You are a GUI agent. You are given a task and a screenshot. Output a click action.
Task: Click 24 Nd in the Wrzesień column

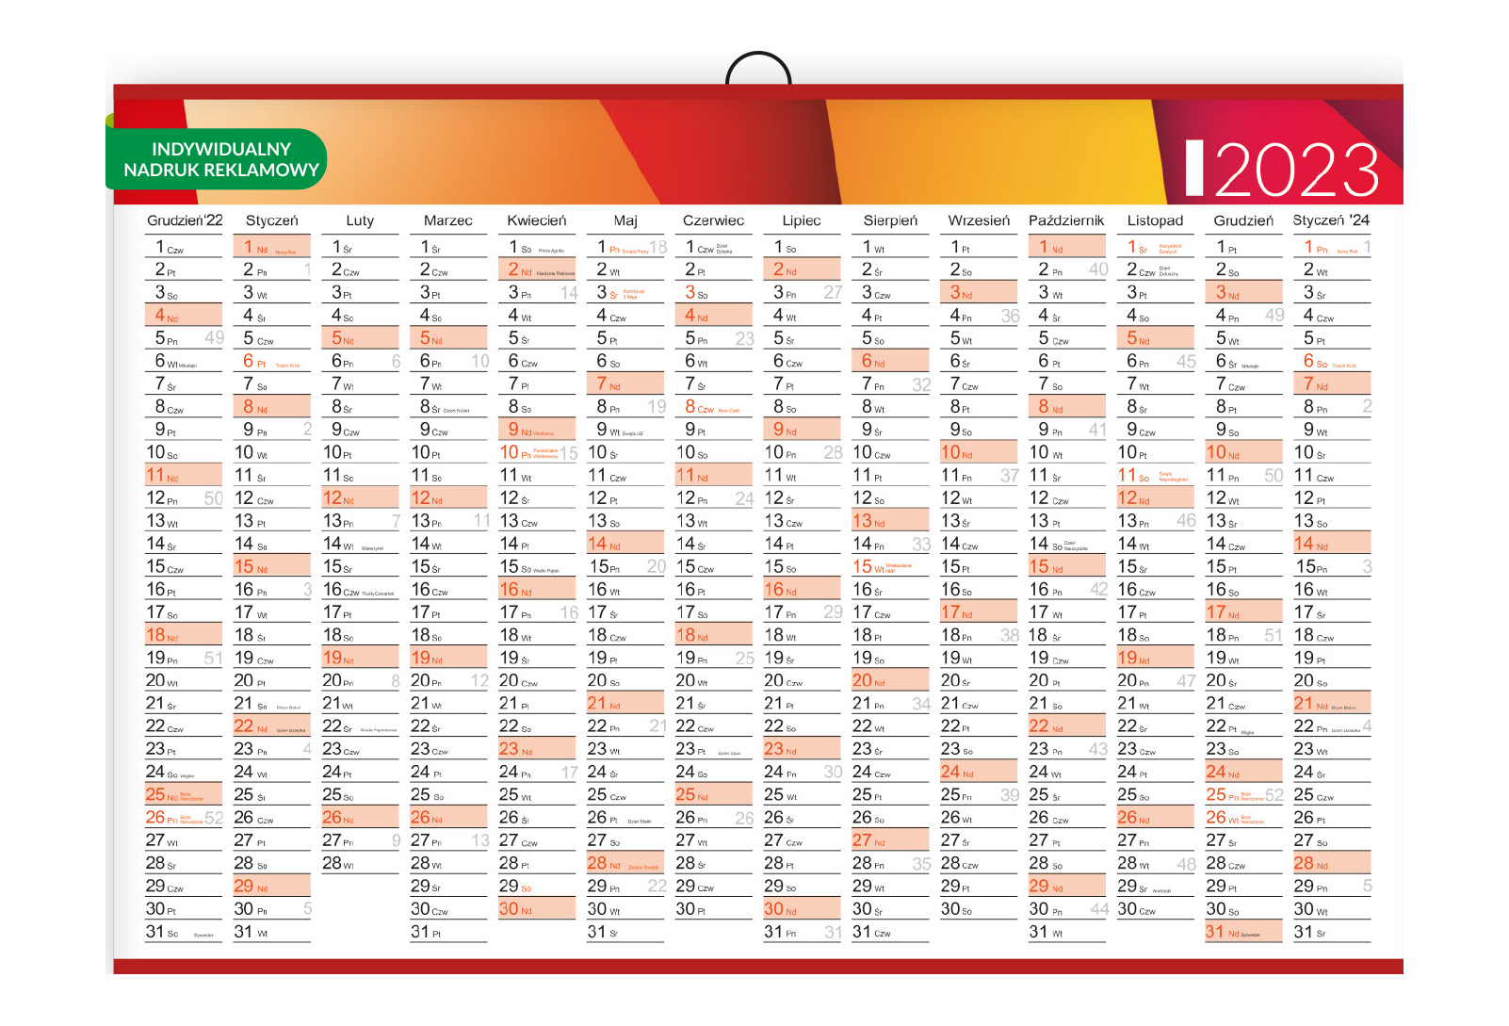click(979, 773)
